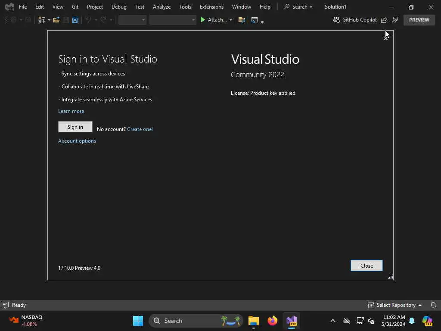The image size is (441, 331).
Task: Open the Debug menu
Action: click(119, 7)
